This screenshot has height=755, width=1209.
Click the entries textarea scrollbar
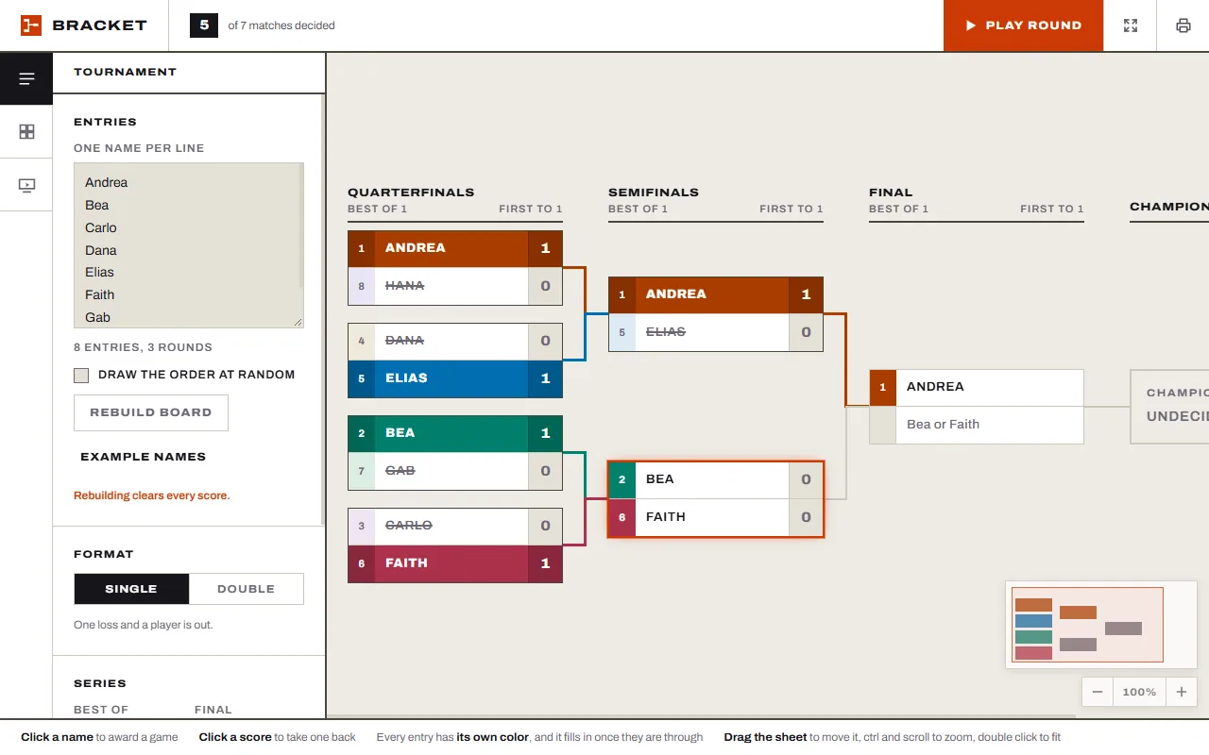click(301, 226)
